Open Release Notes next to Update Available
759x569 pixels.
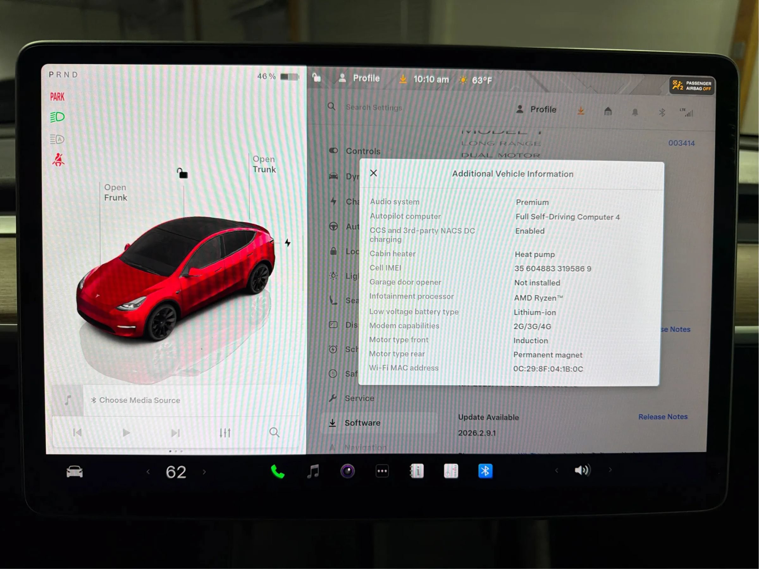click(x=663, y=417)
